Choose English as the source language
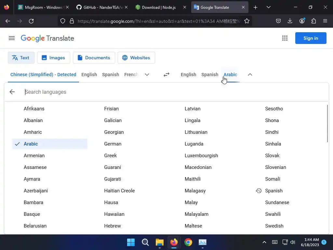 tap(89, 75)
